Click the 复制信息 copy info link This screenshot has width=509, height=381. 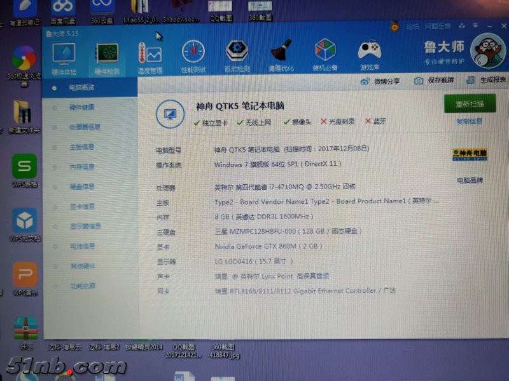470,121
